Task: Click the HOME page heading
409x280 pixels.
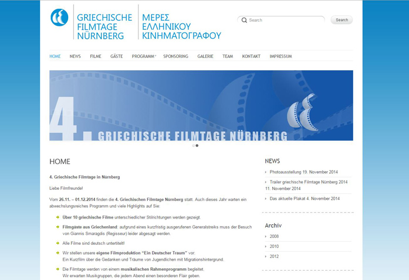Action: pos(60,162)
